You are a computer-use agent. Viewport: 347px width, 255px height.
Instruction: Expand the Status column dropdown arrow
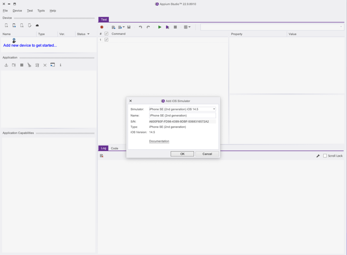(x=88, y=34)
